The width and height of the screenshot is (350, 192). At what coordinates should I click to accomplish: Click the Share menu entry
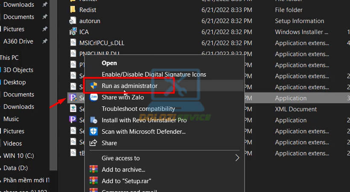tap(109, 143)
